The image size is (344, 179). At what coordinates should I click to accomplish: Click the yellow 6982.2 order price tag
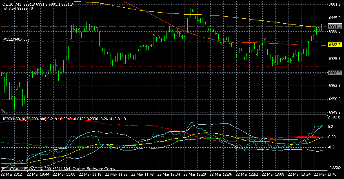335,45
